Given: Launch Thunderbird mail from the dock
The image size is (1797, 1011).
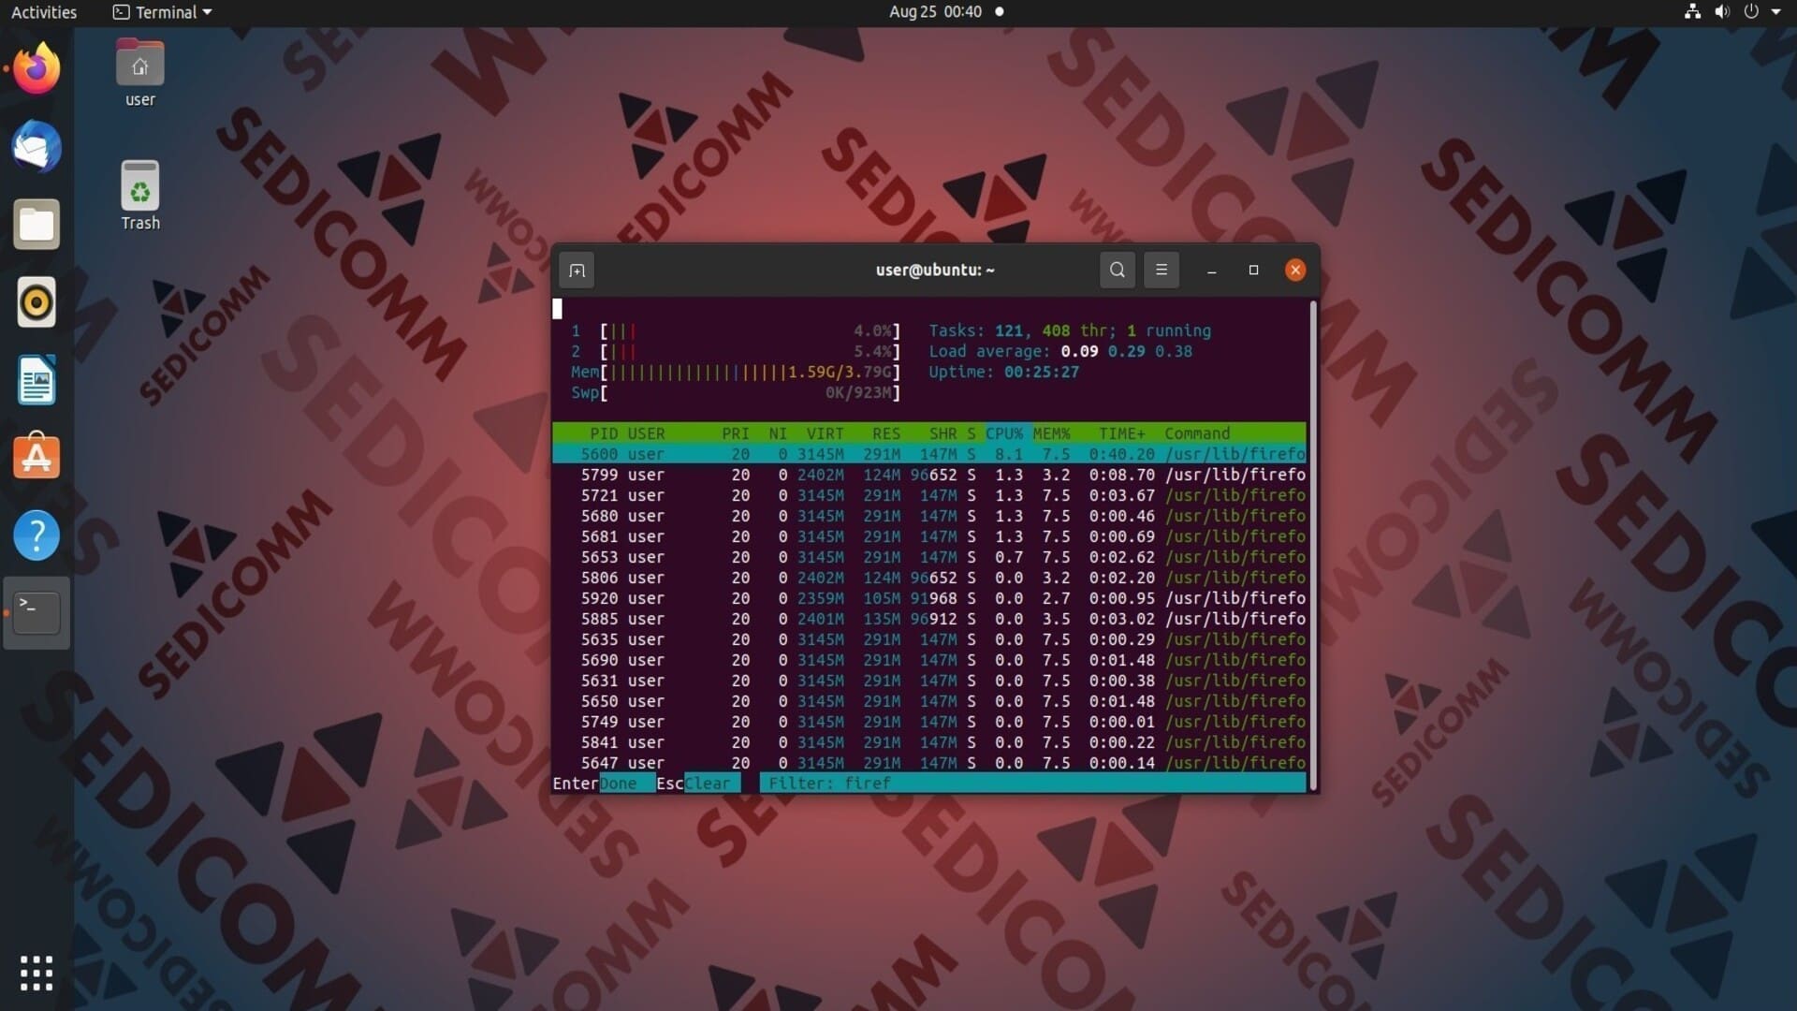Looking at the screenshot, I should coord(37,146).
